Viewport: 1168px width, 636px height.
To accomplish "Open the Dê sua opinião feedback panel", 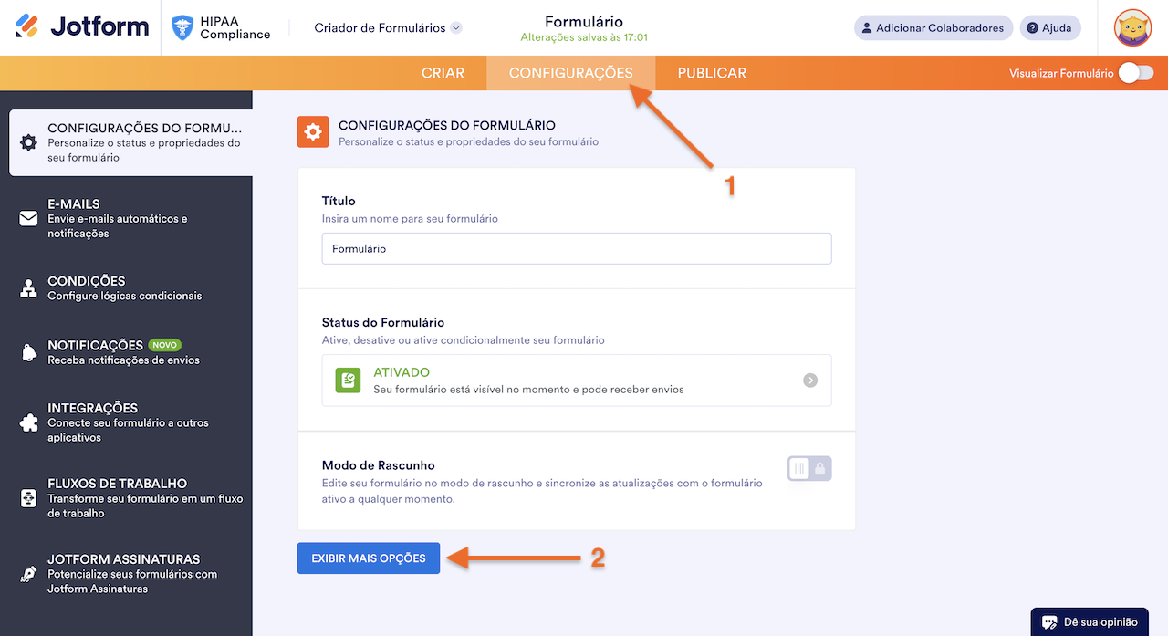I will tap(1090, 621).
